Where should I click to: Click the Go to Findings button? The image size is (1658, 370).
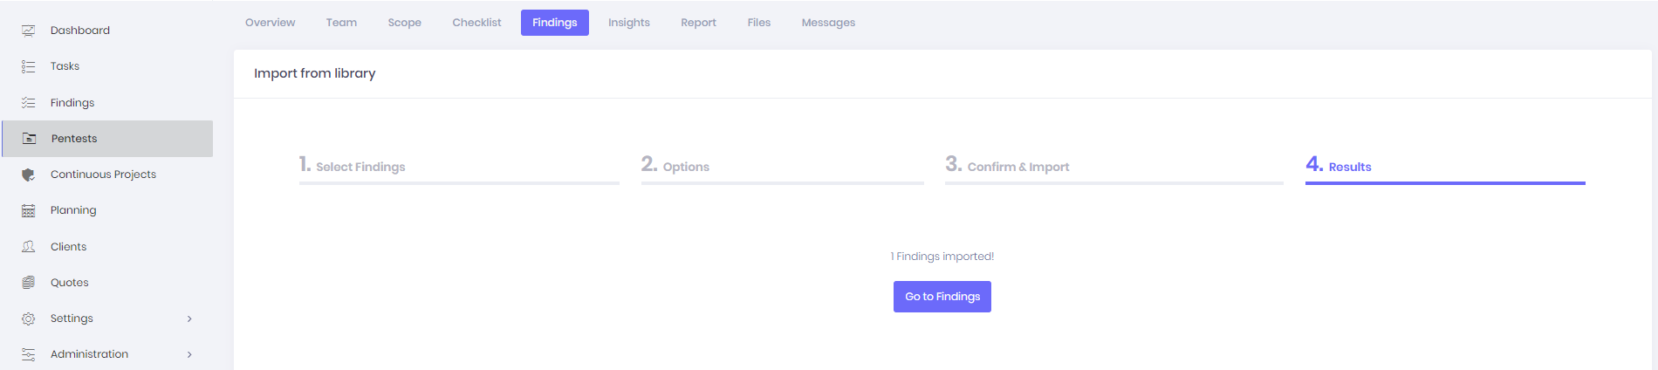(942, 297)
